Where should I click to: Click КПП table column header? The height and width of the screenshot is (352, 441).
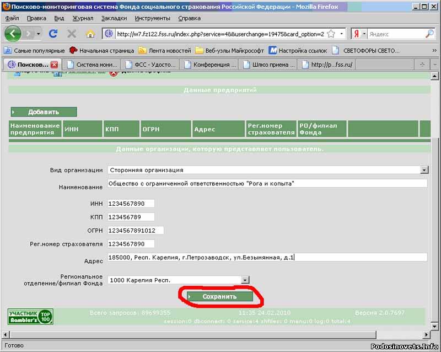[121, 129]
